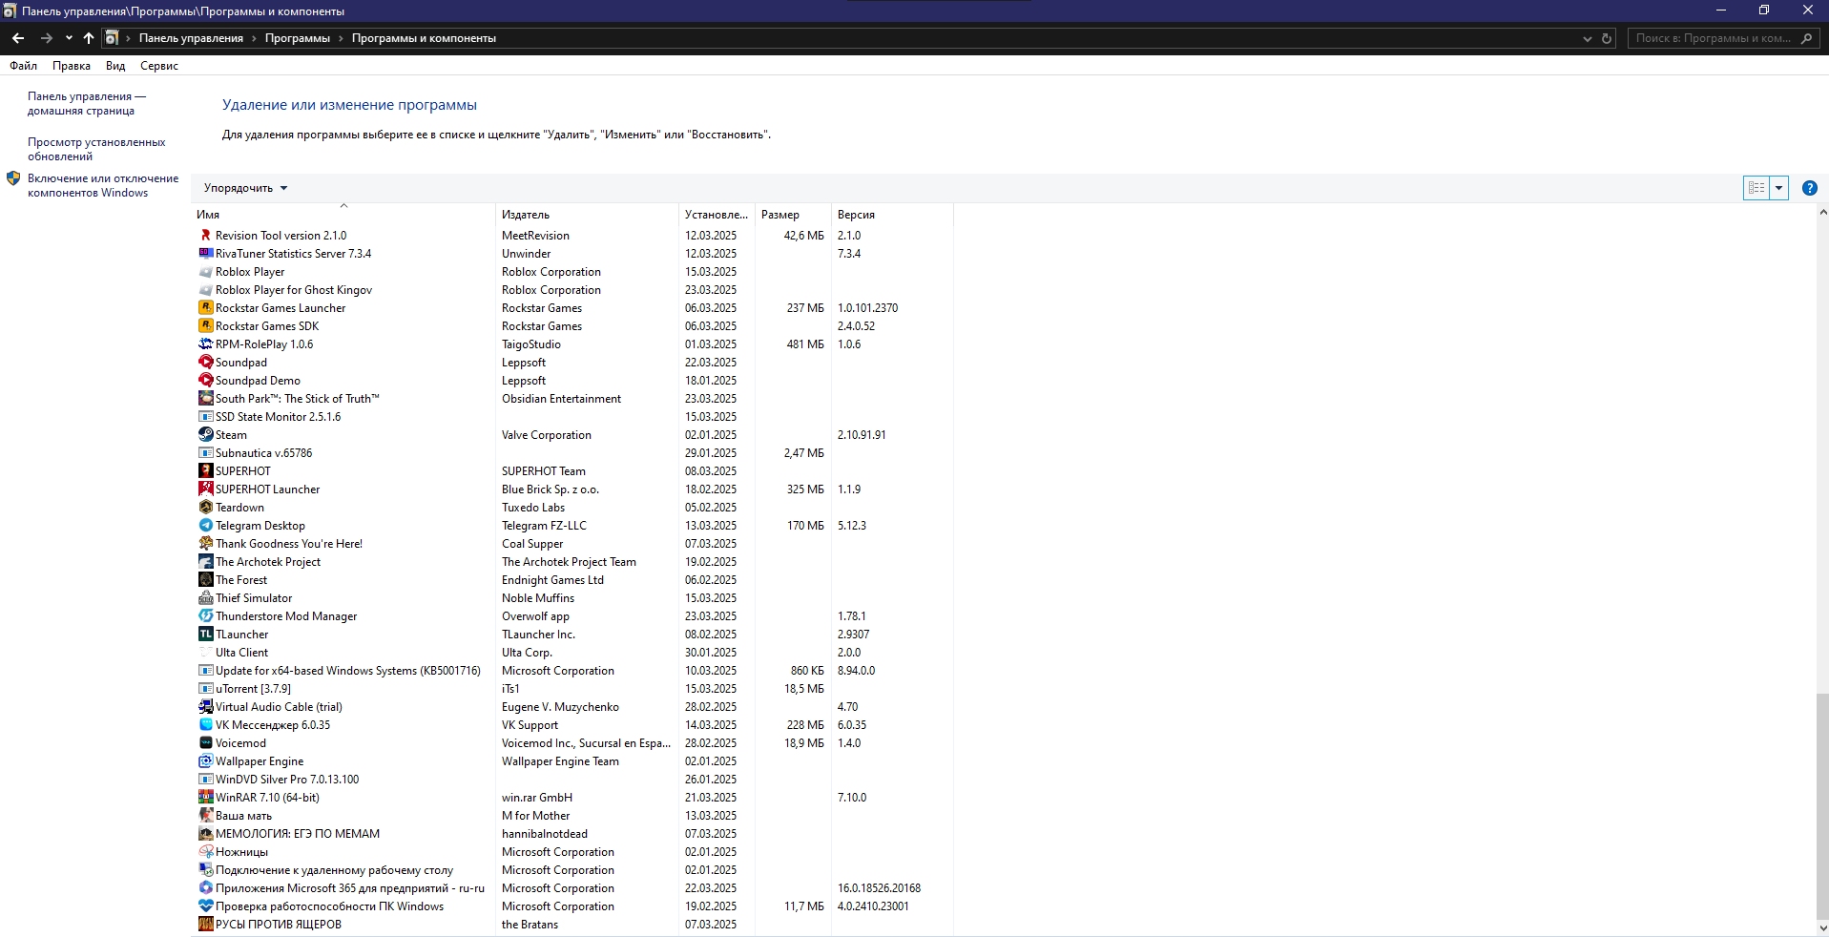
Task: Sort the list by Версия column
Action: click(892, 215)
